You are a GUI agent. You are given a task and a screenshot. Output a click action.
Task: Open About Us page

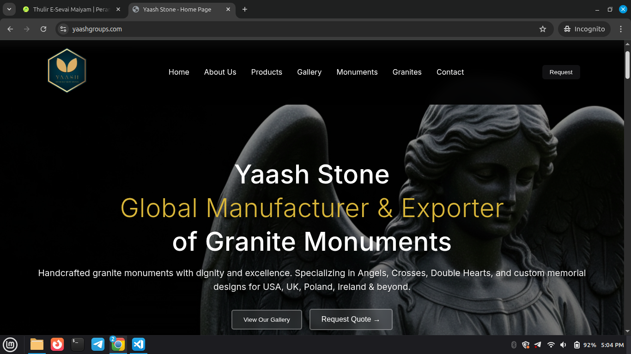point(220,72)
